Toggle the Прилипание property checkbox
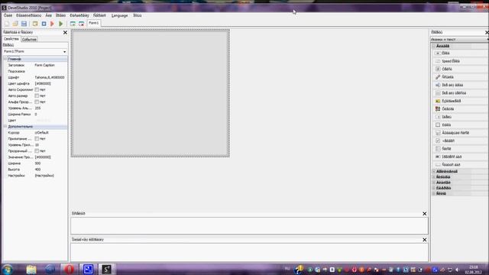This screenshot has height=275, width=489. coord(37,139)
